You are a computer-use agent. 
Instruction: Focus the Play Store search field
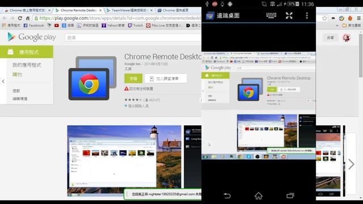coord(133,37)
